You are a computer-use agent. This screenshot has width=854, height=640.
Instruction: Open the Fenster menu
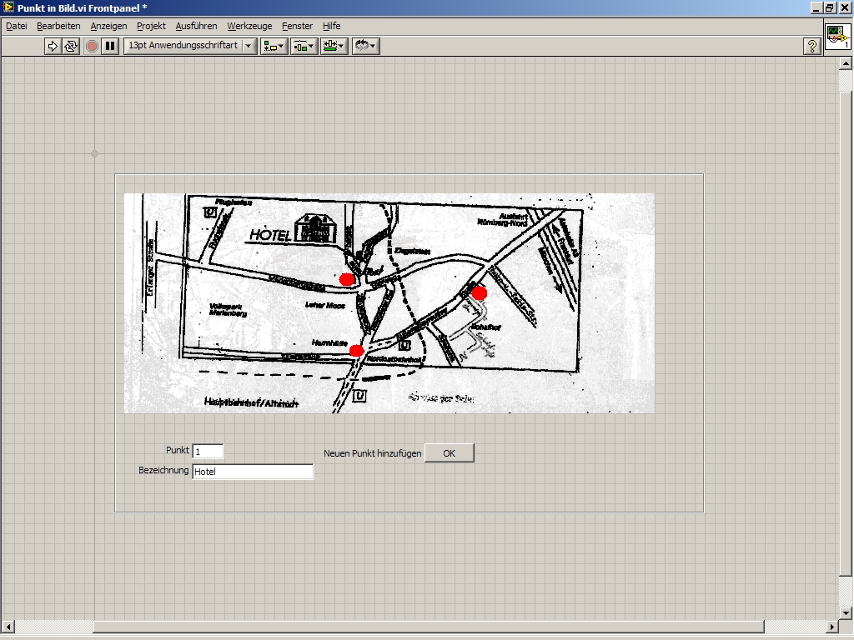coord(297,26)
